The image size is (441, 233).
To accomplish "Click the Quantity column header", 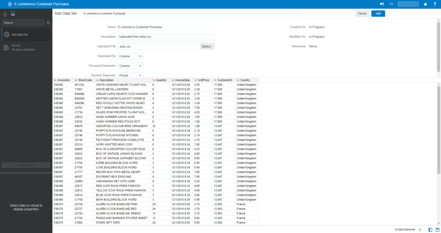I will pyautogui.click(x=160, y=80).
